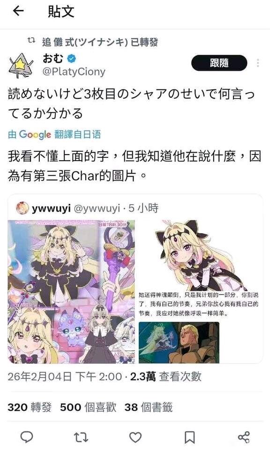Open the reply comment icon
Viewport: 270px width, 450px height.
[x=27, y=437]
